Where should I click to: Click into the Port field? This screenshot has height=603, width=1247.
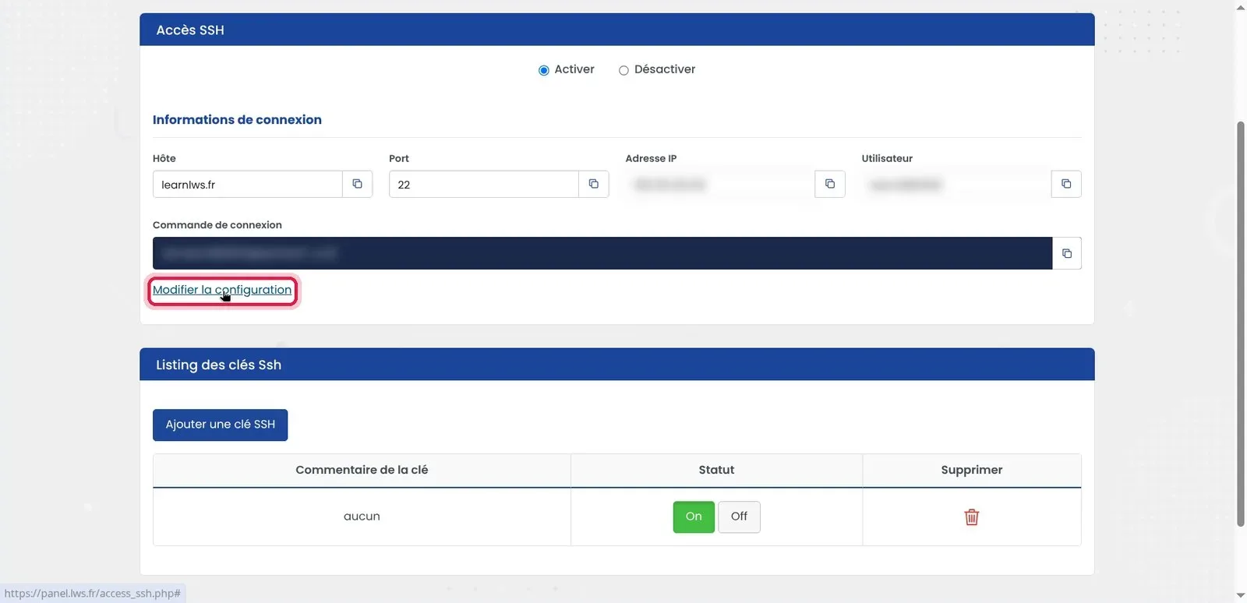[x=484, y=184]
